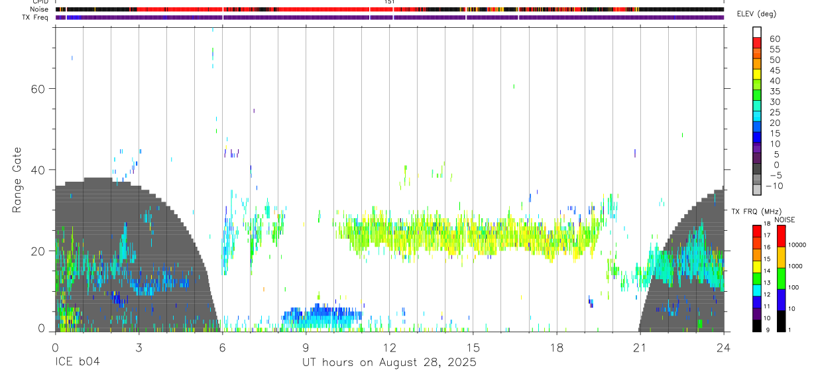The height and width of the screenshot is (376, 814).
Task: Click the light gray ELEV swatch beside -10
Action: pos(757,190)
